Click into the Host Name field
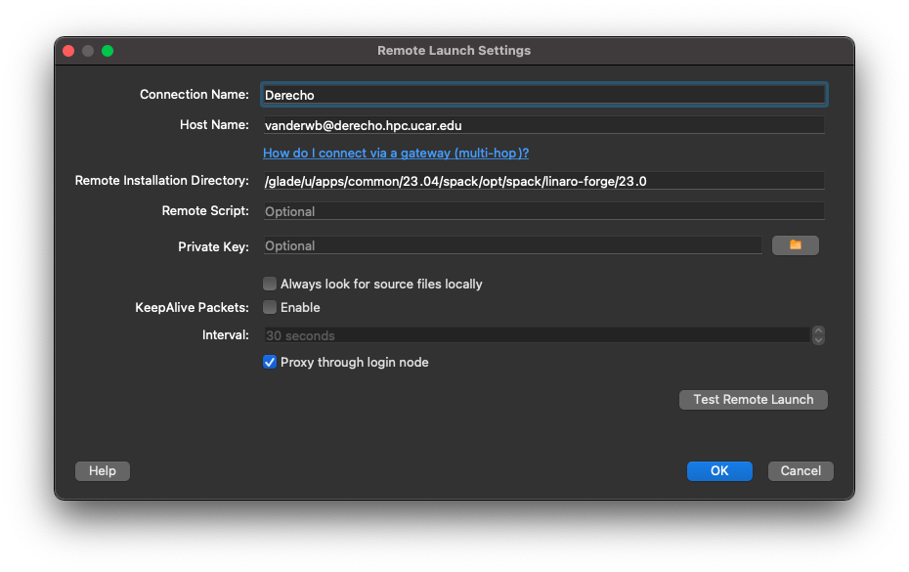Viewport: 909px width, 572px height. tap(543, 125)
